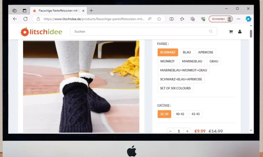Select the SCHWARZ color option
Screen dimensions: 263x157
click(x=168, y=52)
